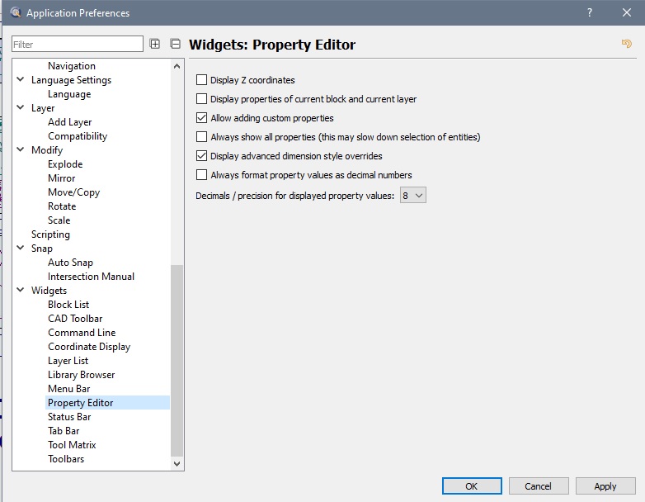
Task: Open the CAD Toolbar preferences page
Action: tap(75, 319)
